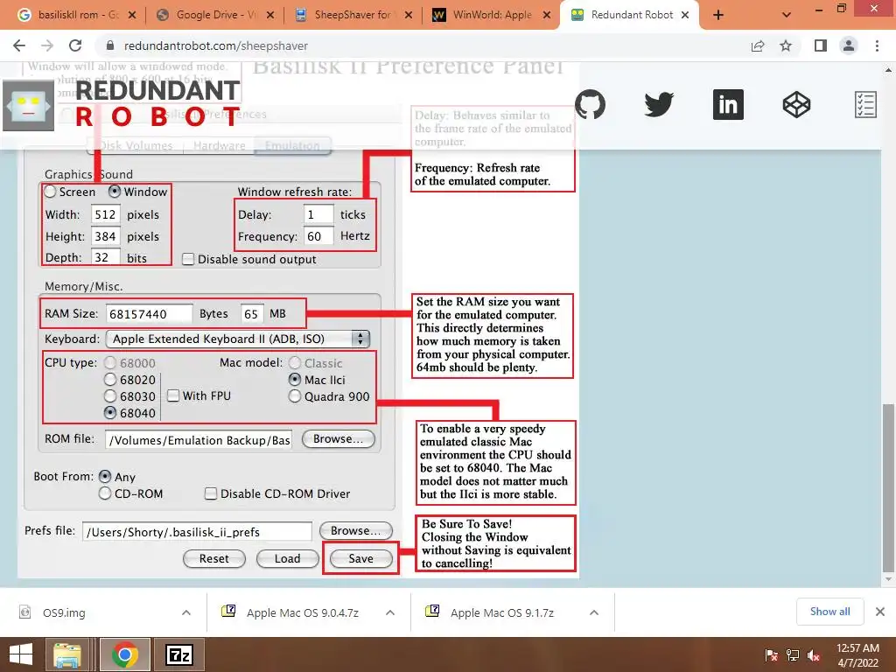The width and height of the screenshot is (896, 672).
Task: Click the network icon in system tray
Action: coord(793,655)
